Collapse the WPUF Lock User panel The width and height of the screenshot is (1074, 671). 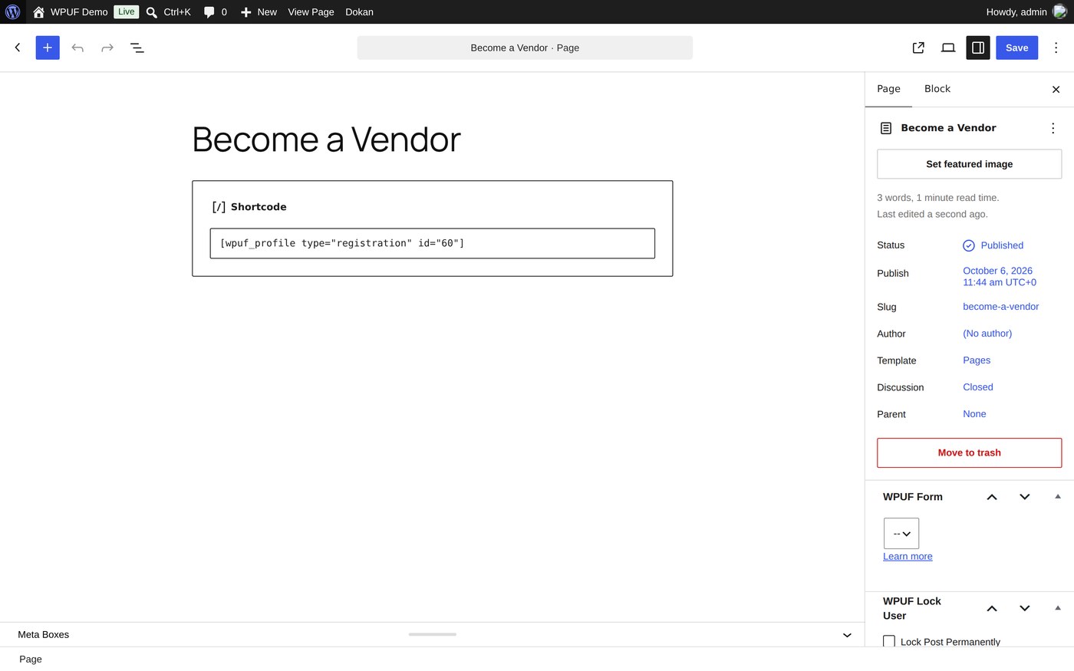coord(1058,608)
